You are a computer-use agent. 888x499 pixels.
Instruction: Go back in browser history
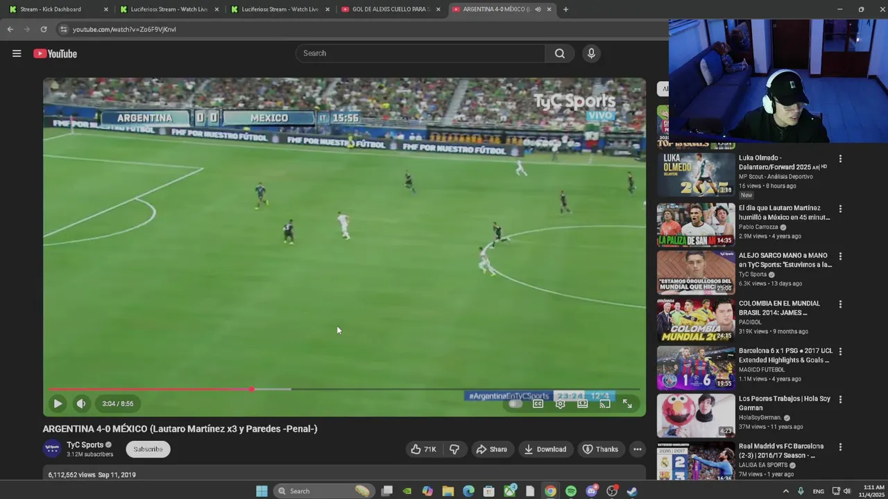pos(10,29)
